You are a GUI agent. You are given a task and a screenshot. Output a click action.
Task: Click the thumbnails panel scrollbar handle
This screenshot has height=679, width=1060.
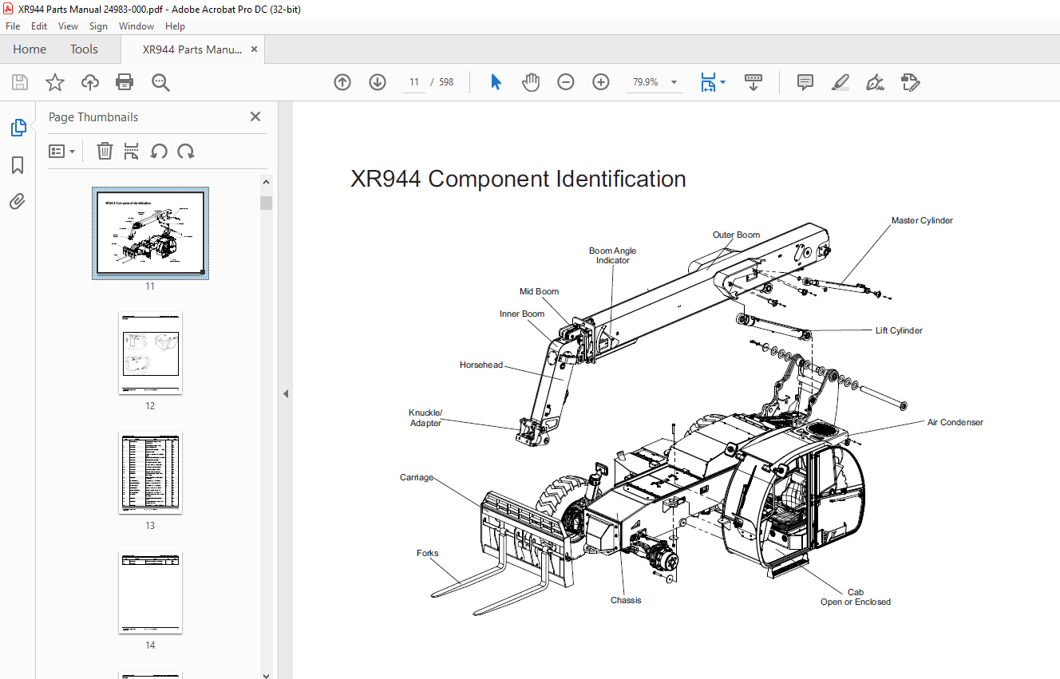[x=267, y=203]
